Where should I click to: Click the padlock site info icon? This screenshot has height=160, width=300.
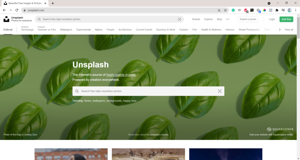click(x=25, y=10)
